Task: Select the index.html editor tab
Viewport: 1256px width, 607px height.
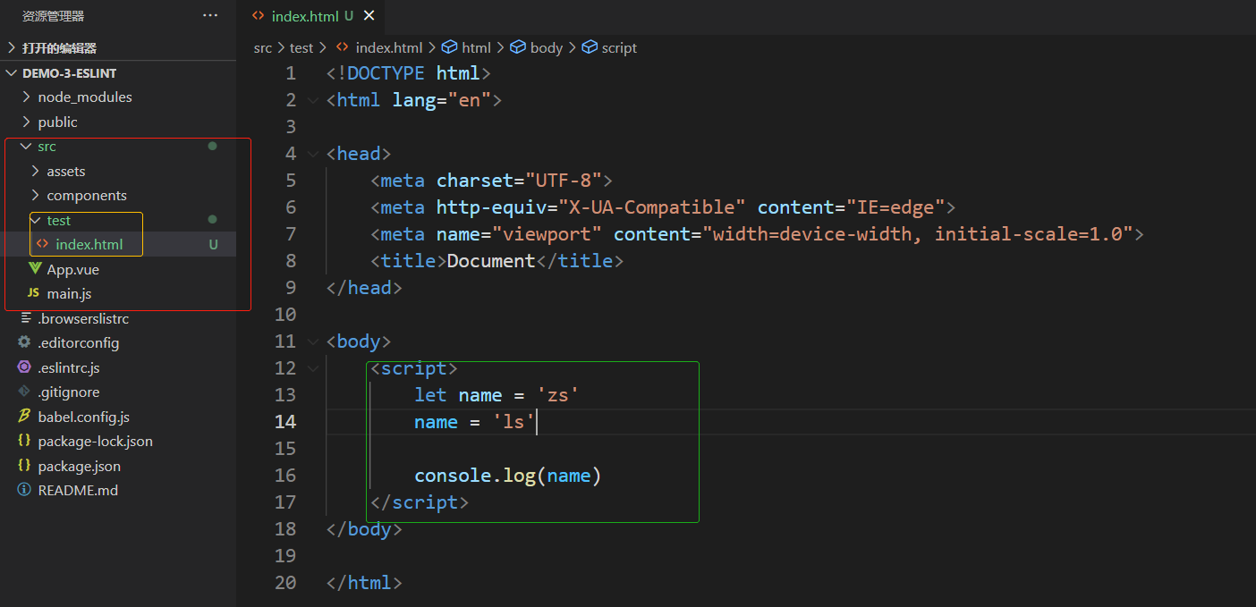Action: [311, 15]
